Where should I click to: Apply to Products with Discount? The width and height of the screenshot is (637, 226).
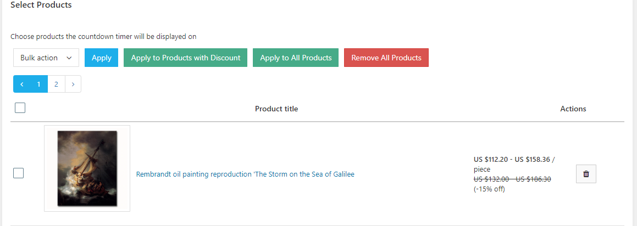click(185, 58)
